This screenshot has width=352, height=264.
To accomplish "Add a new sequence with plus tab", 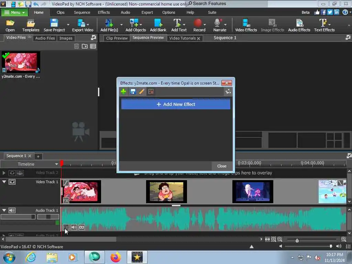I will 38,156.
